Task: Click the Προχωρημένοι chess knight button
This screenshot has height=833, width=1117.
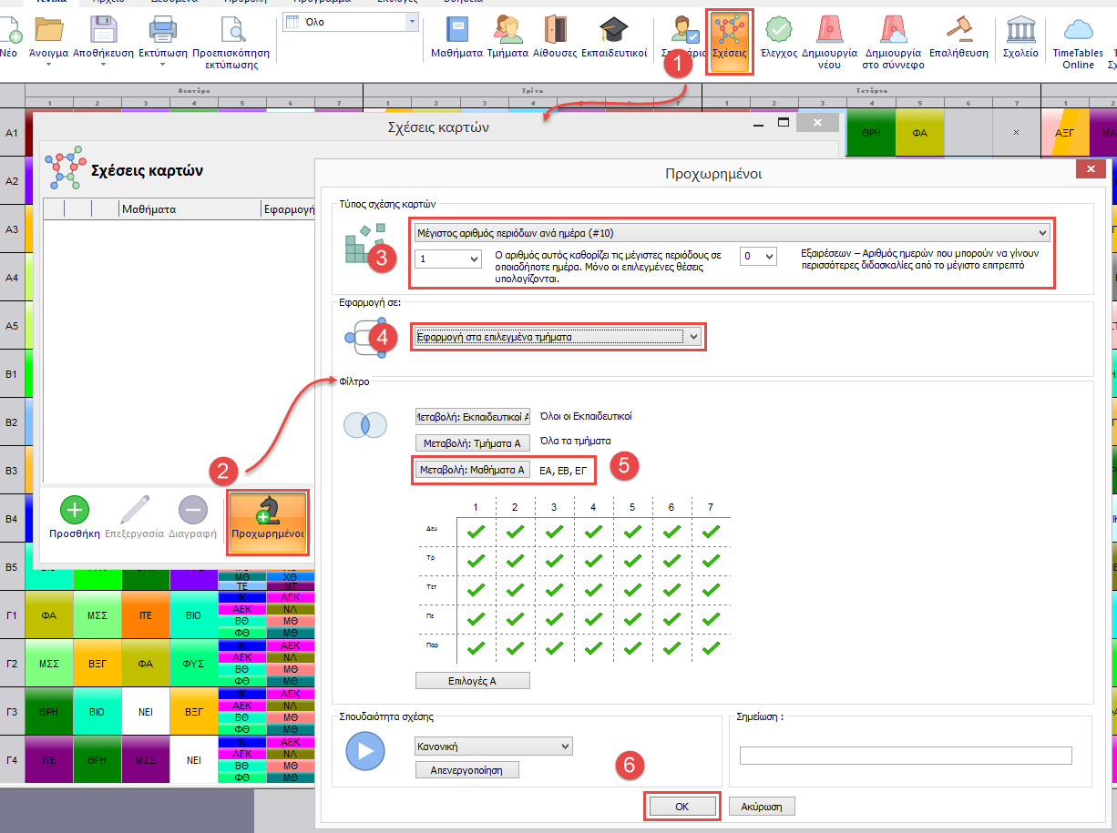Action: coord(268,519)
